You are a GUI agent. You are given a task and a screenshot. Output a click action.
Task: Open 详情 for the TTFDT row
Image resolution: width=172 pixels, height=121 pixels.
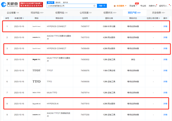click(165, 71)
